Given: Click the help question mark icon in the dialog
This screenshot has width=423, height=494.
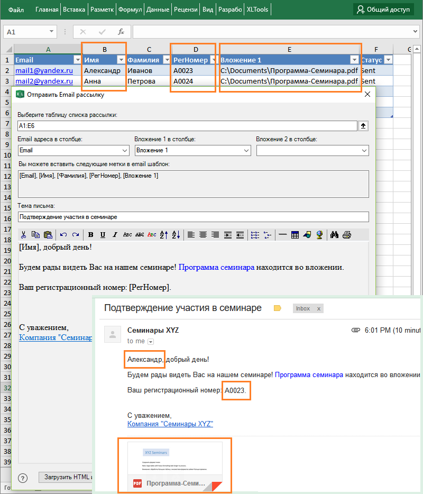Looking at the screenshot, I should click(22, 477).
